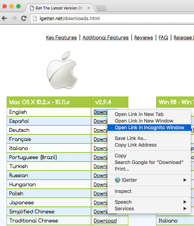Click the Download link for Italiano Mac row
Image resolution: width=194 pixels, height=226 pixels.
100,148
